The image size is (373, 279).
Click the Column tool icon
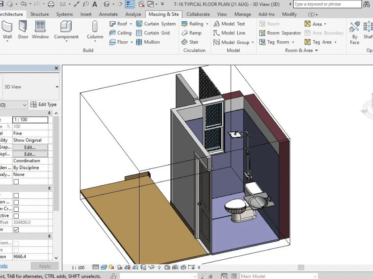coord(95,26)
